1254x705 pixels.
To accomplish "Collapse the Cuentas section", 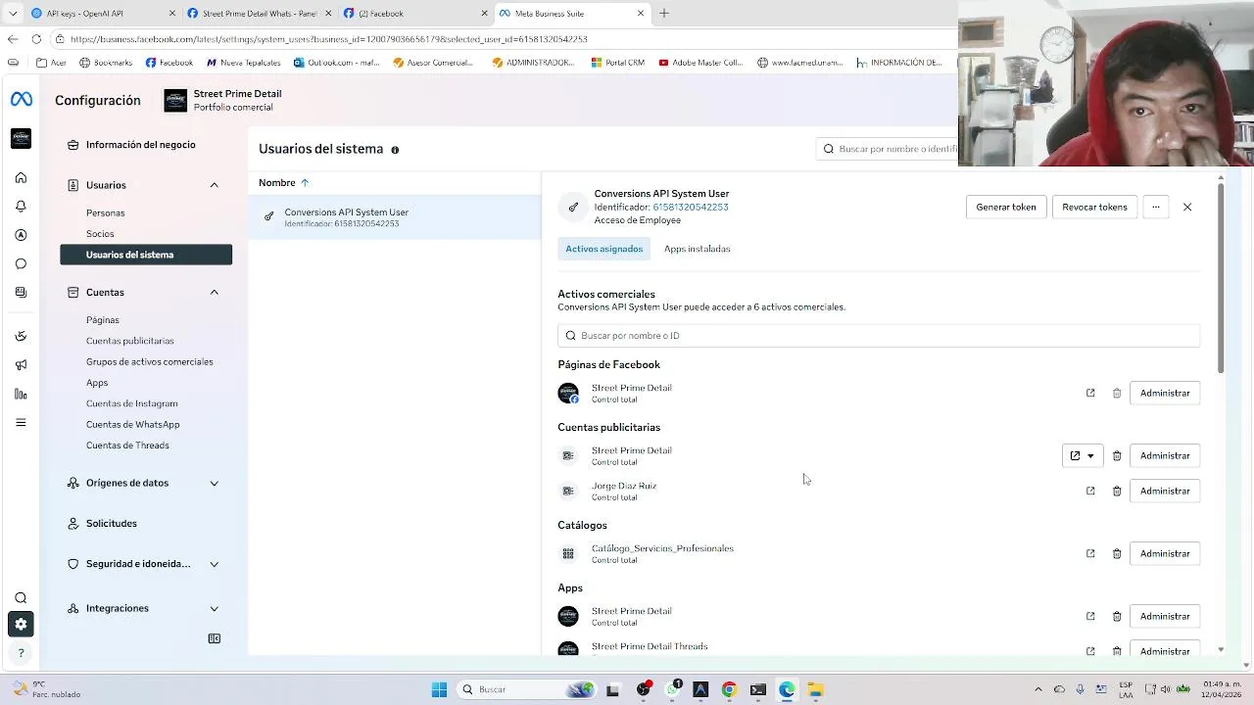I will [x=214, y=292].
